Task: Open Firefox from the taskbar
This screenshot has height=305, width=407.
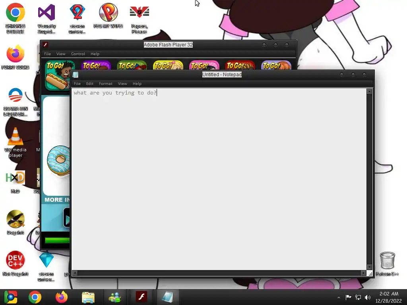Action: (x=62, y=297)
